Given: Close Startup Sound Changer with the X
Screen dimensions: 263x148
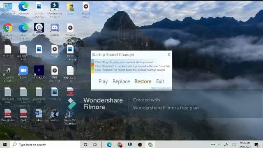Looking at the screenshot, I should point(169,55).
